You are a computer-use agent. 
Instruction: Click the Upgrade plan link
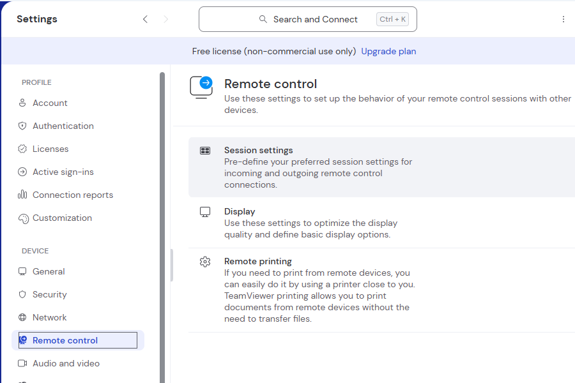pos(388,51)
